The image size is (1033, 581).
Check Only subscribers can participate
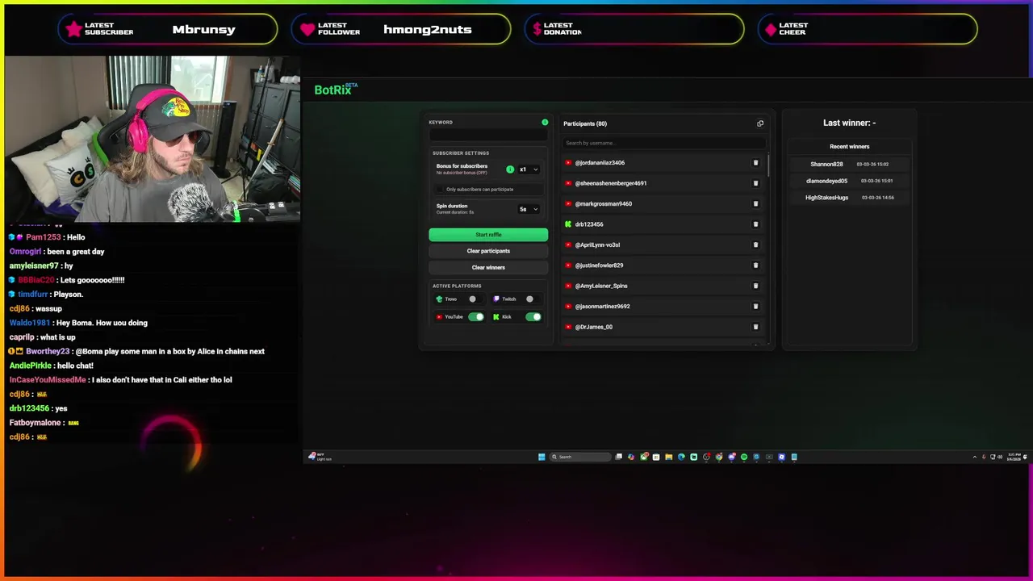tap(440, 190)
